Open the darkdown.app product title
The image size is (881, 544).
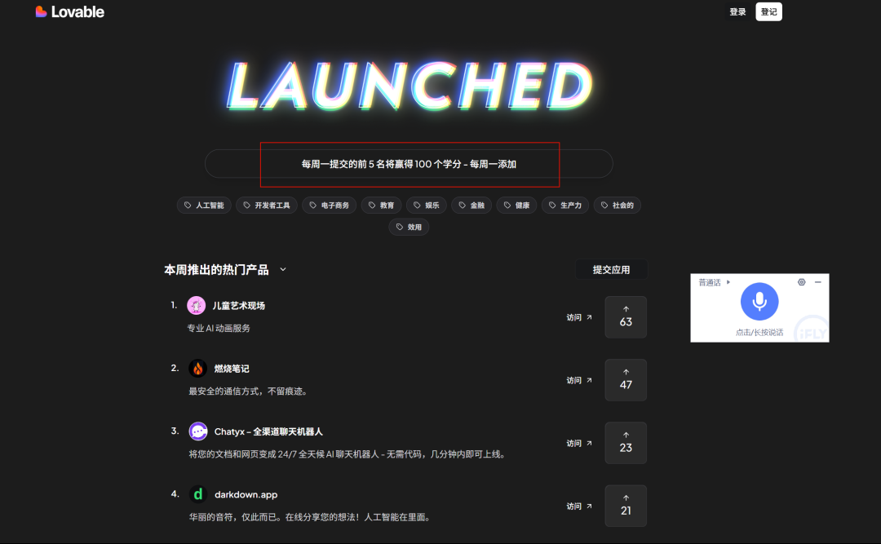pos(246,494)
